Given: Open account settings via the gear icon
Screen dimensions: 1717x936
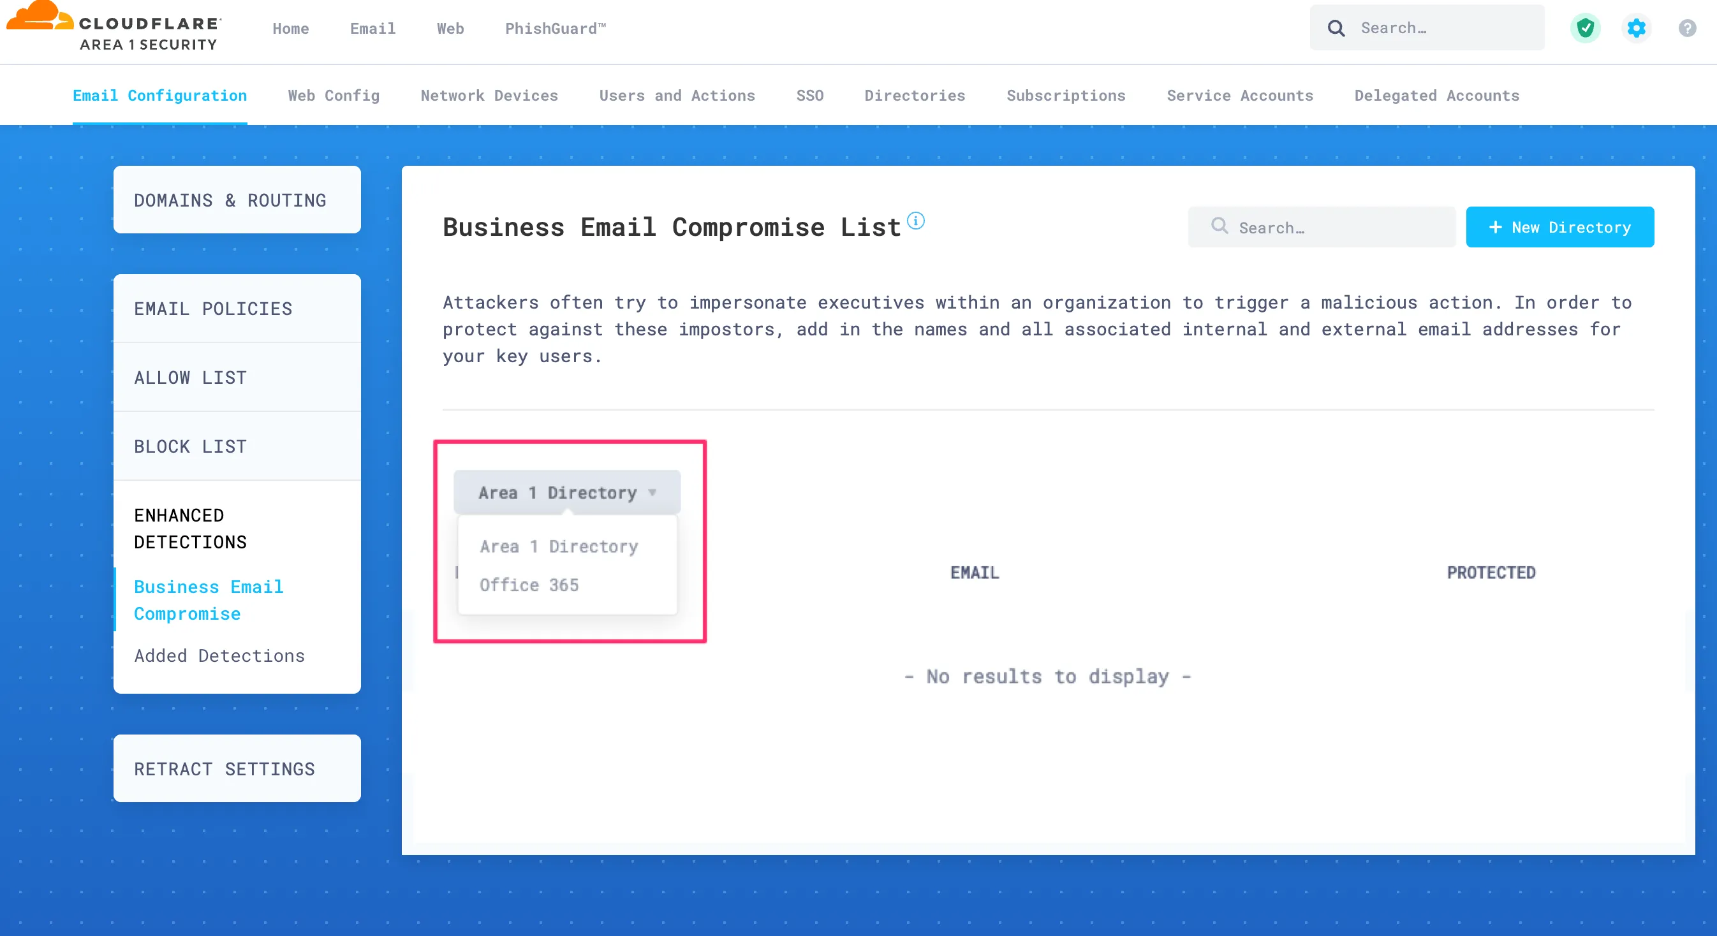Looking at the screenshot, I should [x=1636, y=27].
